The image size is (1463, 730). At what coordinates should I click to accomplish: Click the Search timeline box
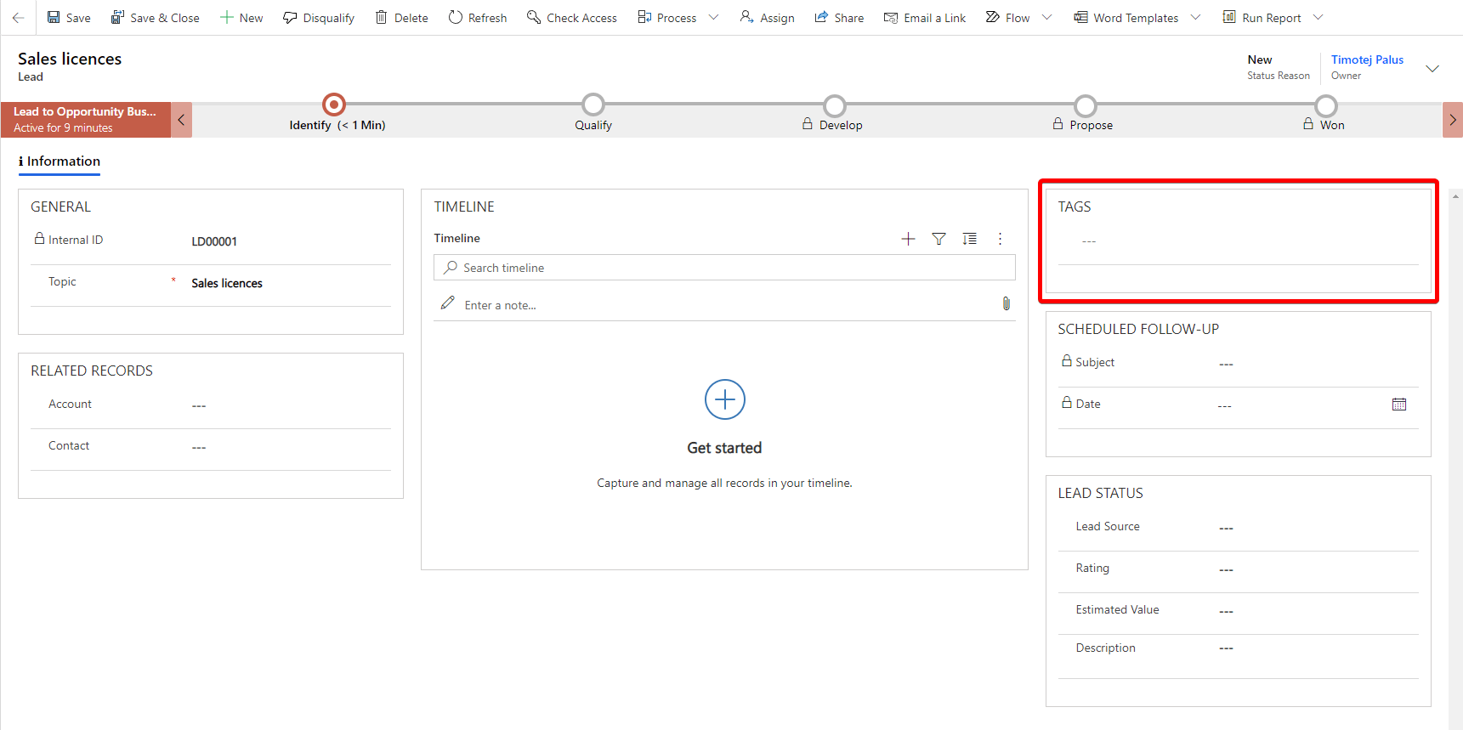(724, 268)
